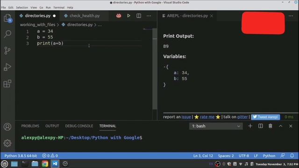
Task: Open the terminal app on taskbar
Action: coord(24,164)
